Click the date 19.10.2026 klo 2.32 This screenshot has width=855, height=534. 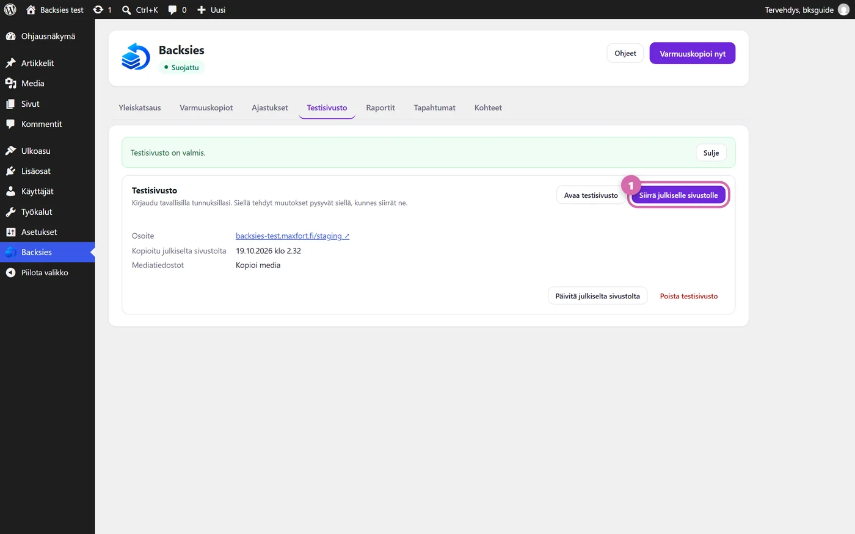point(268,251)
